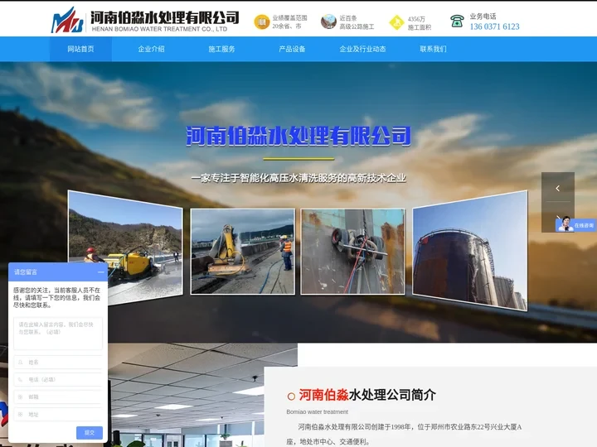Click the 请您留言 chat header title
Screen dimensions: 597x447
(26, 272)
